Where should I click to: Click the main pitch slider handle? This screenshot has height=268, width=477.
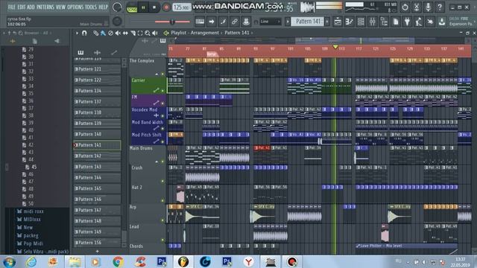pyautogui.click(x=172, y=22)
